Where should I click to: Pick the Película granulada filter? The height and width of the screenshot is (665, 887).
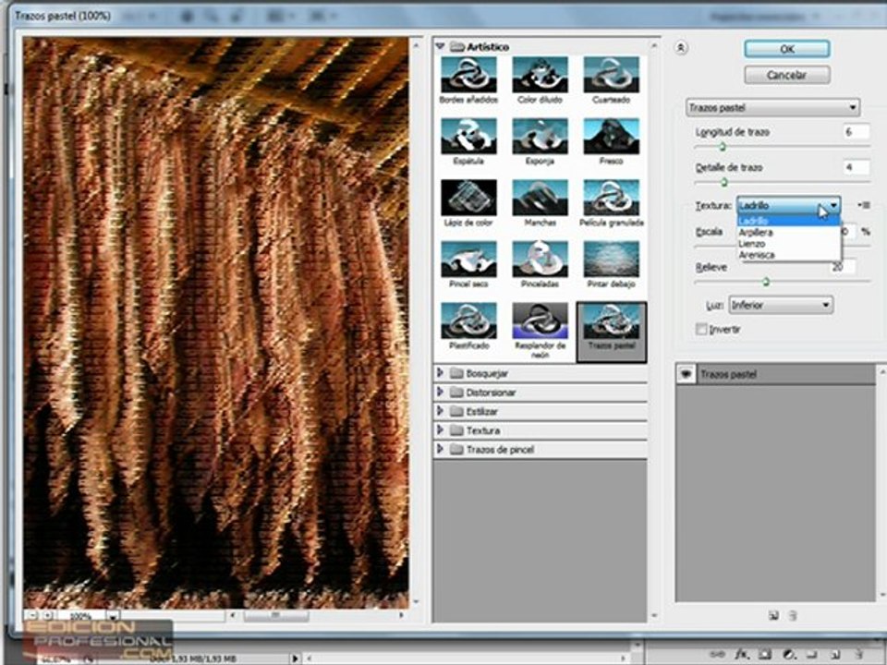611,198
